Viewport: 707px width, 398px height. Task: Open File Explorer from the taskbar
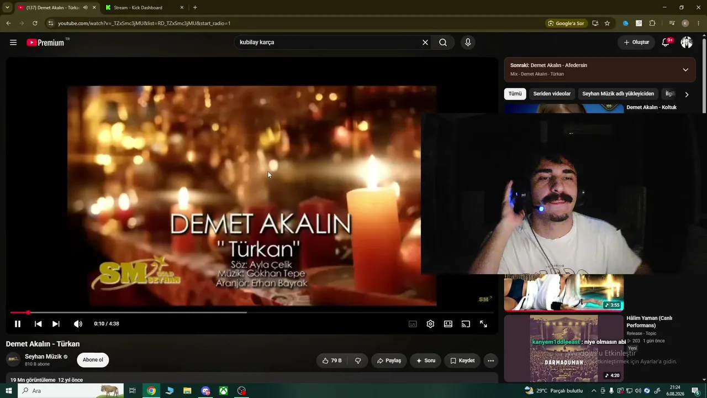[x=187, y=391]
